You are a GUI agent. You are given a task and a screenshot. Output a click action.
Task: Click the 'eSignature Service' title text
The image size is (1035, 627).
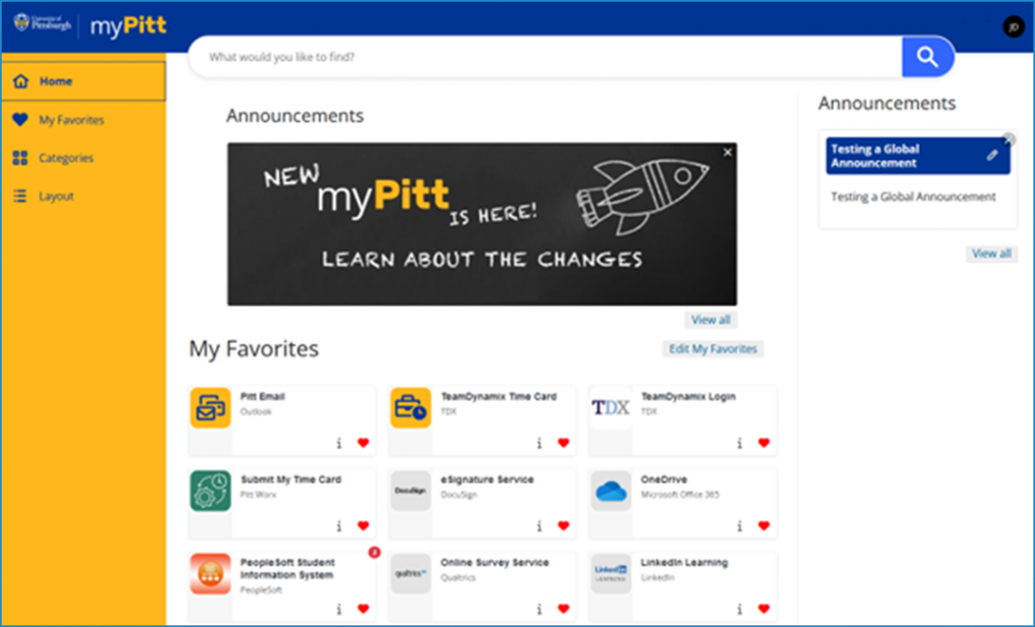(487, 480)
